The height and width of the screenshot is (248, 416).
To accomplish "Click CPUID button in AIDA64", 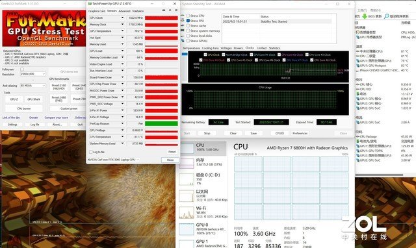I will click(279, 133).
